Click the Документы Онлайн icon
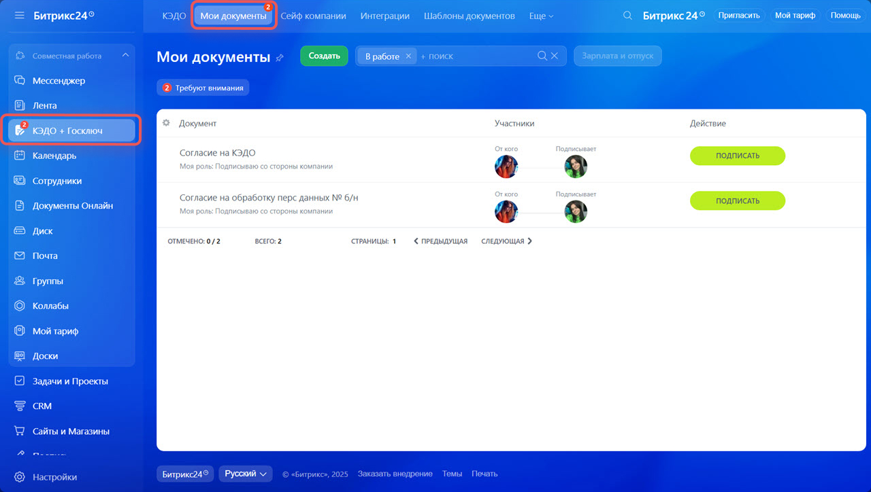 coord(20,206)
